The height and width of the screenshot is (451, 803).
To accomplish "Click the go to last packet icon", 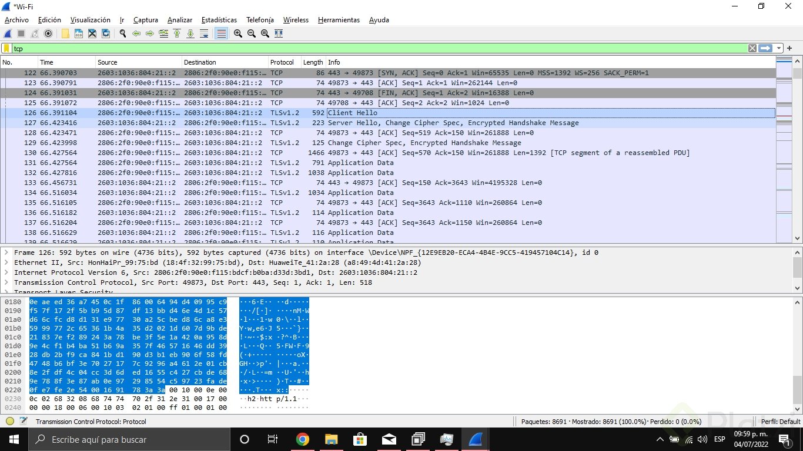I will [190, 33].
